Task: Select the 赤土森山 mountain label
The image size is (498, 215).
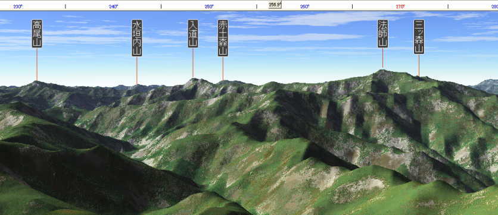Action: pos(223,38)
